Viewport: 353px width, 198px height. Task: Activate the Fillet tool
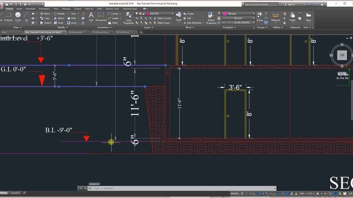[72, 18]
